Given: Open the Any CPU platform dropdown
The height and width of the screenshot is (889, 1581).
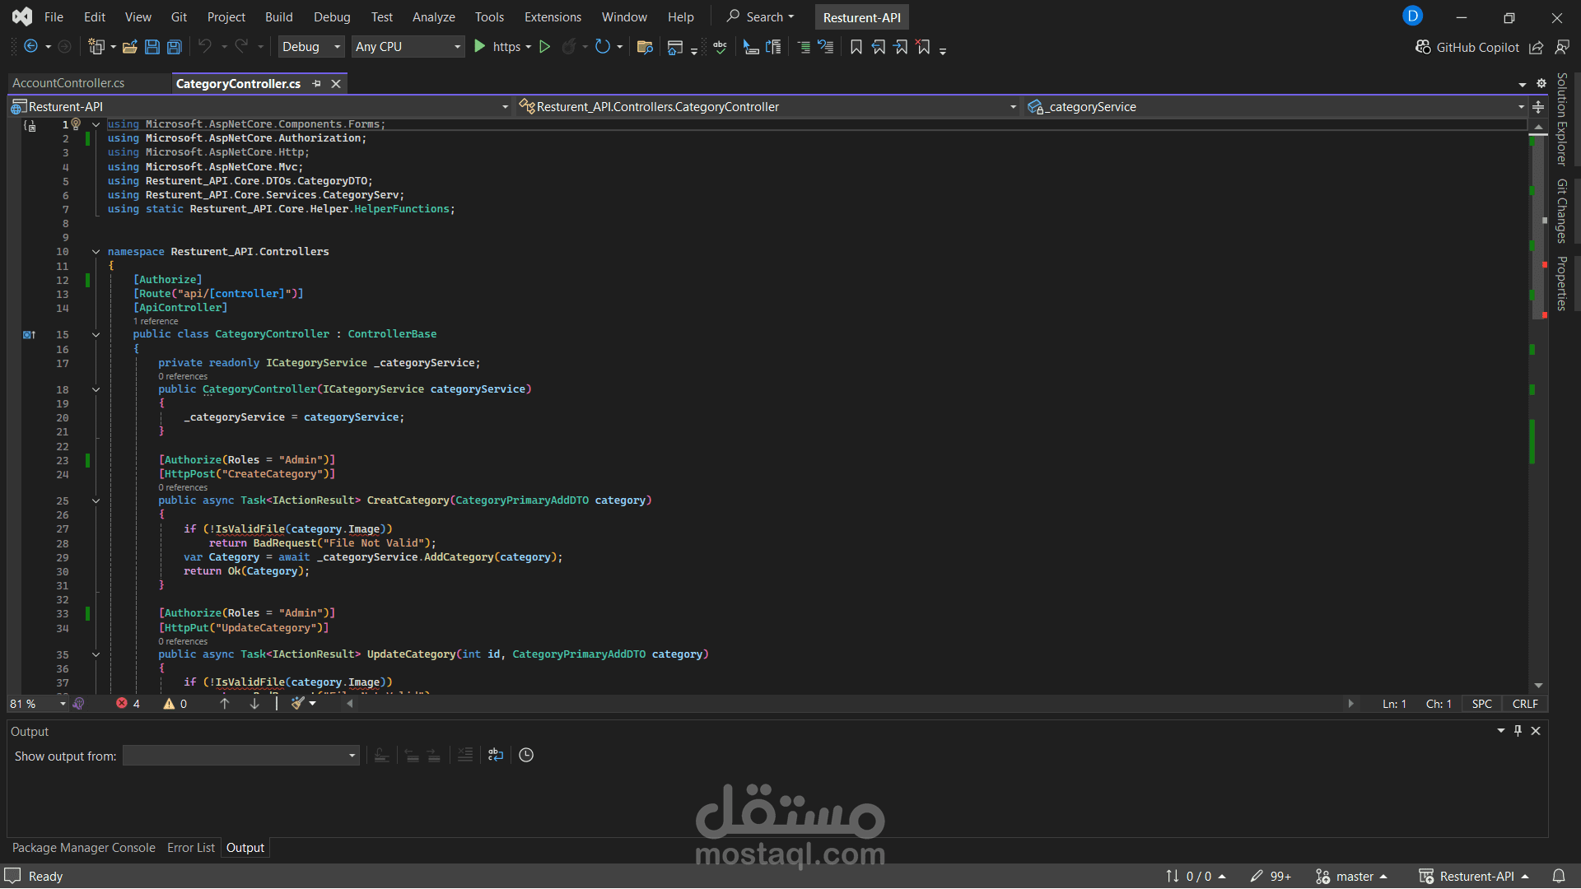Looking at the screenshot, I should [408, 47].
